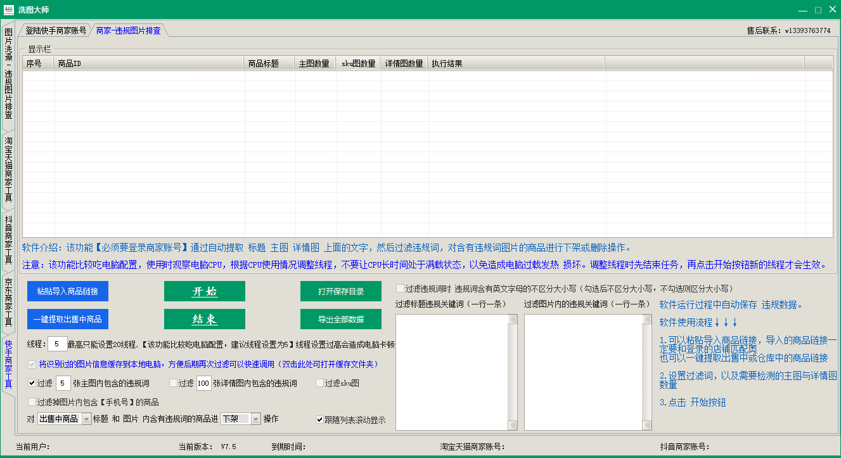Click 执行结果 column header

click(x=517, y=63)
